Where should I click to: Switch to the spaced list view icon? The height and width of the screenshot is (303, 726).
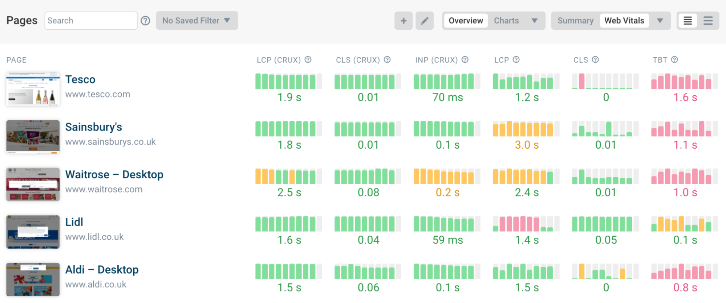tap(708, 21)
